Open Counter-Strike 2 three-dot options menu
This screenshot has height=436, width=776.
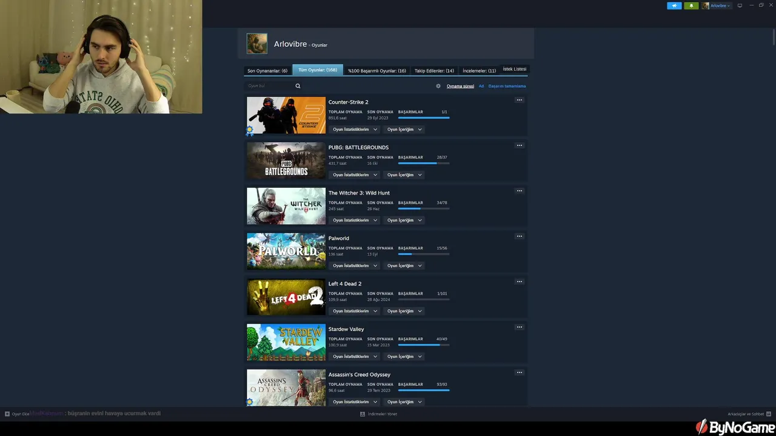click(520, 100)
